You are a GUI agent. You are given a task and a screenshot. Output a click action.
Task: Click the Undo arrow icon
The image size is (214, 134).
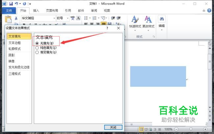16,4
